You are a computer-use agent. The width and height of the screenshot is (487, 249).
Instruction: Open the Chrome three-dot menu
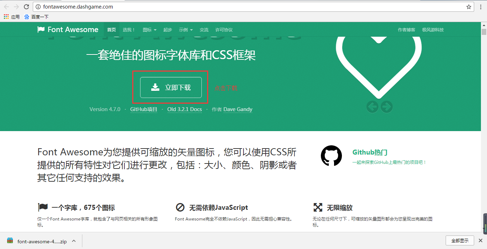click(481, 7)
